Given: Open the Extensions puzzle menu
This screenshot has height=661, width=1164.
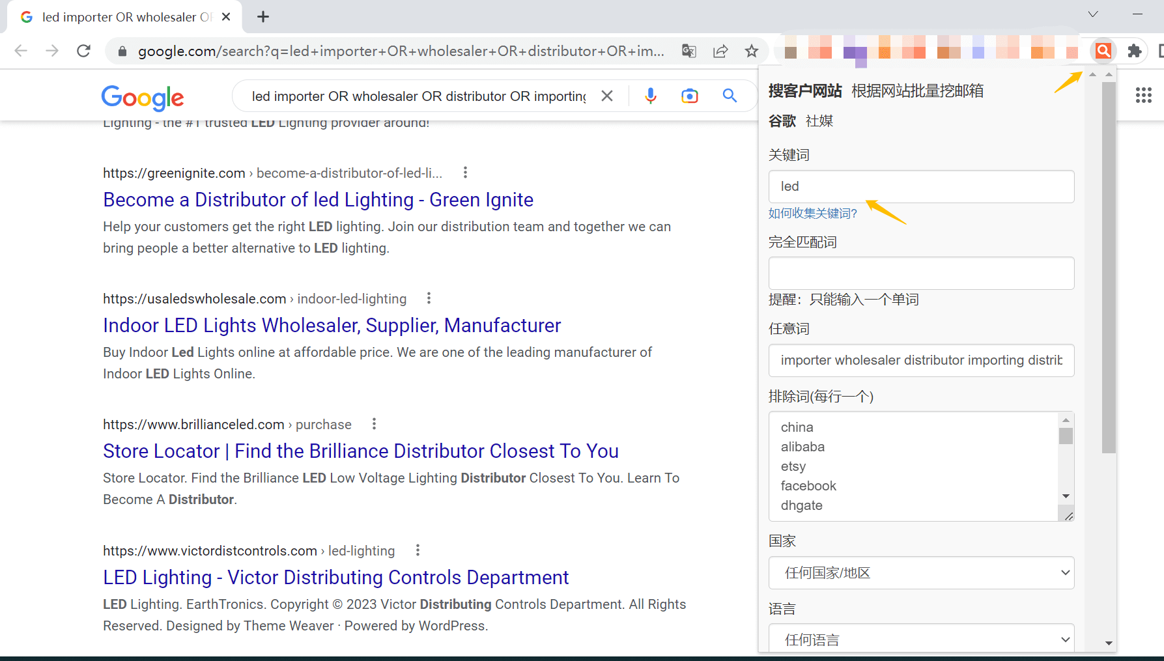Looking at the screenshot, I should point(1135,51).
